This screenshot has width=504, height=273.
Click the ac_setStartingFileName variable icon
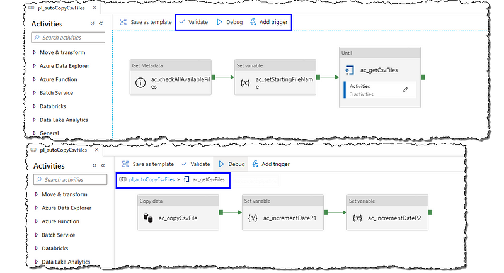pos(246,83)
